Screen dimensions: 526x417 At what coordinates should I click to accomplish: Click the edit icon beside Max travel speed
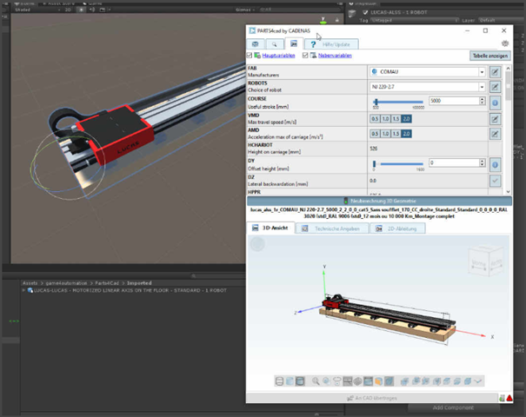495,118
